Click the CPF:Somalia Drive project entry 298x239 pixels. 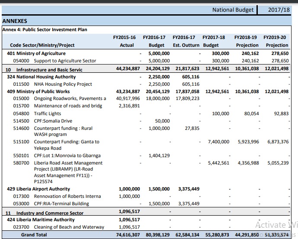click(x=53, y=121)
